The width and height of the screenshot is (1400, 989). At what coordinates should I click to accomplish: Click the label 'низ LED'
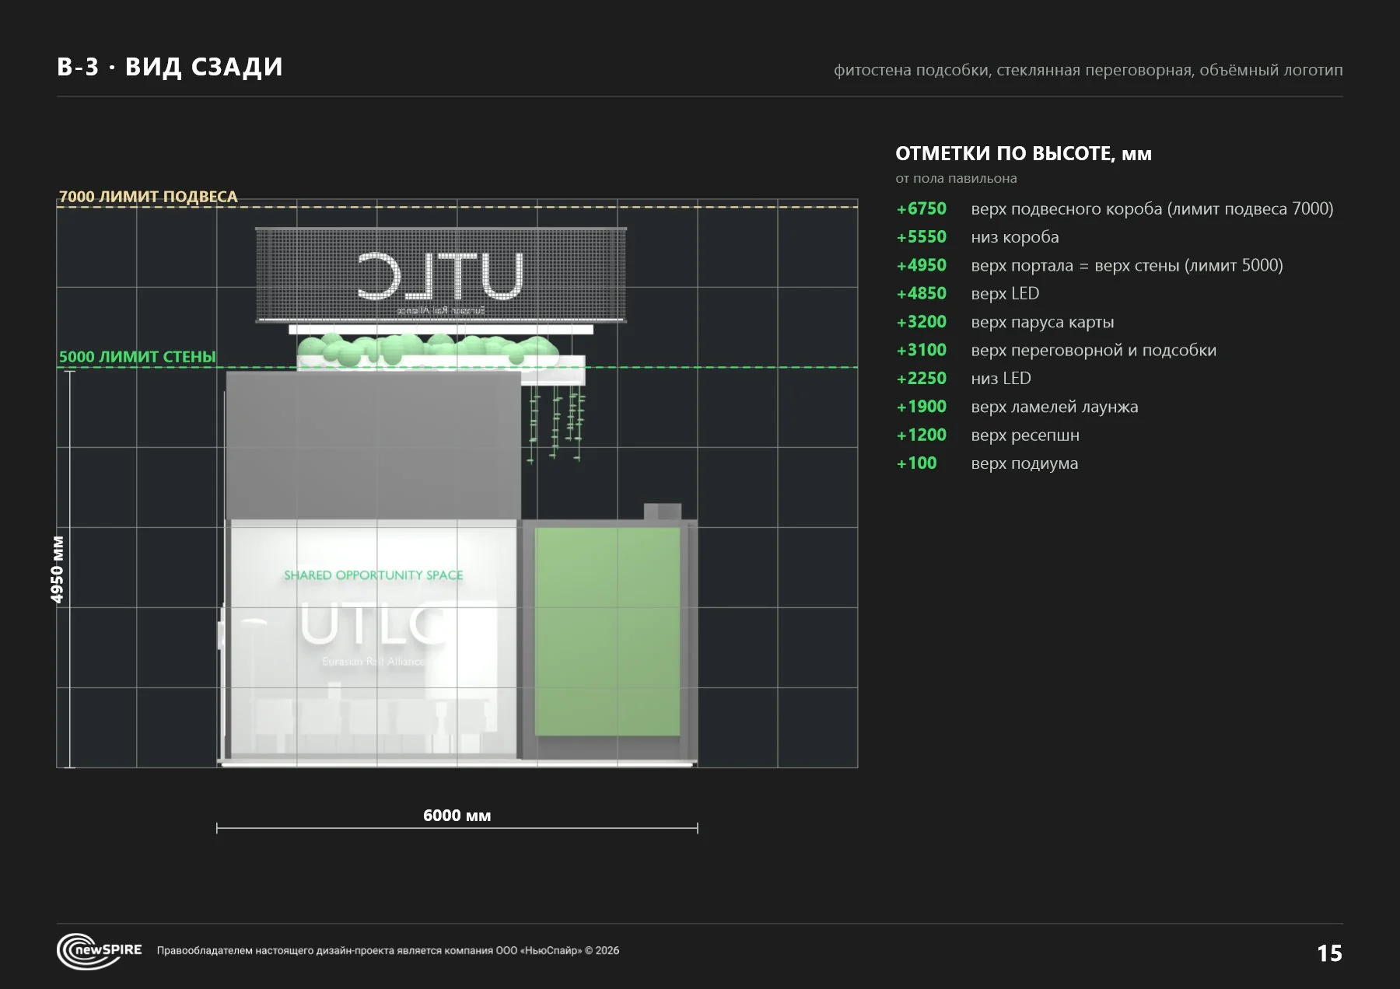(x=1001, y=379)
